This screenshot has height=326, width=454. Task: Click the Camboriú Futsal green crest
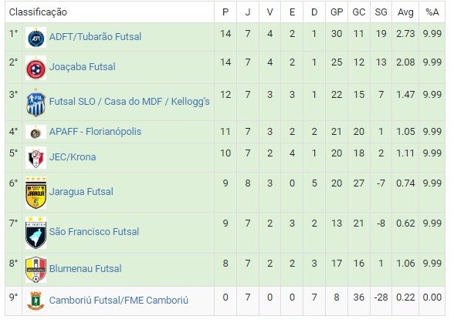tap(36, 301)
